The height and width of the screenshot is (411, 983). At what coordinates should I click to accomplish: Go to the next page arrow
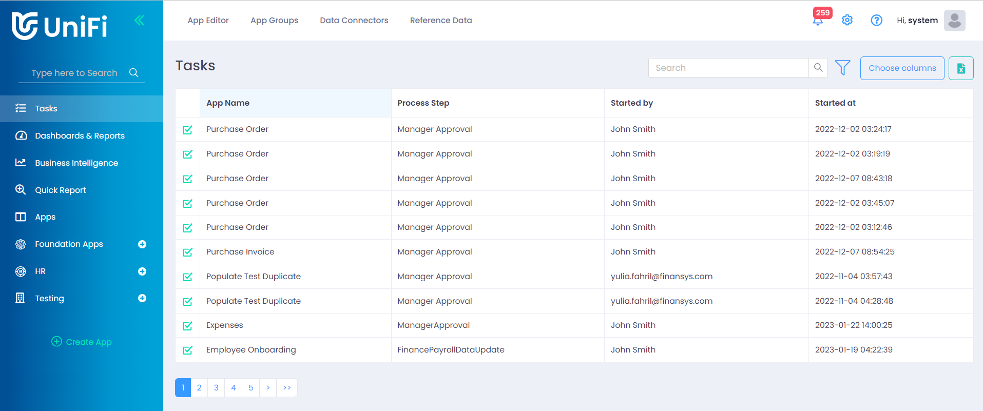(268, 387)
